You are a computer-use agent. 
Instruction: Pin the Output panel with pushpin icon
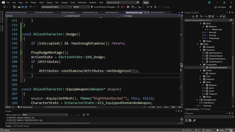click(x=179, y=111)
